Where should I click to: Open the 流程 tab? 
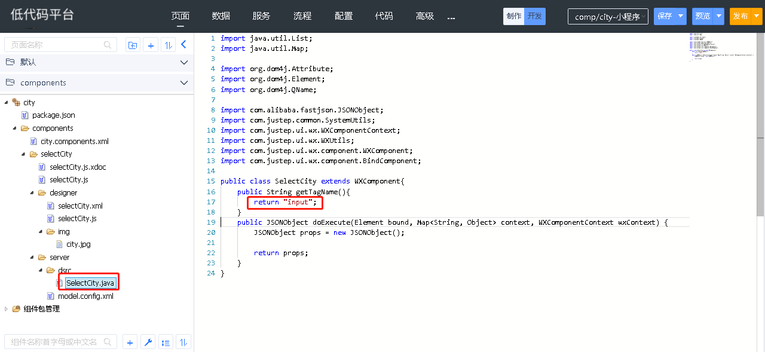(x=302, y=16)
